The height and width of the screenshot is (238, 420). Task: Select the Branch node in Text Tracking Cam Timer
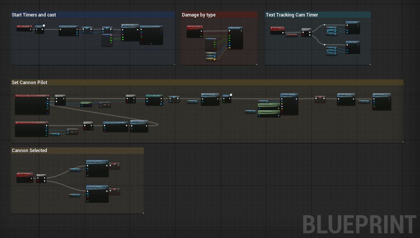pyautogui.click(x=307, y=32)
